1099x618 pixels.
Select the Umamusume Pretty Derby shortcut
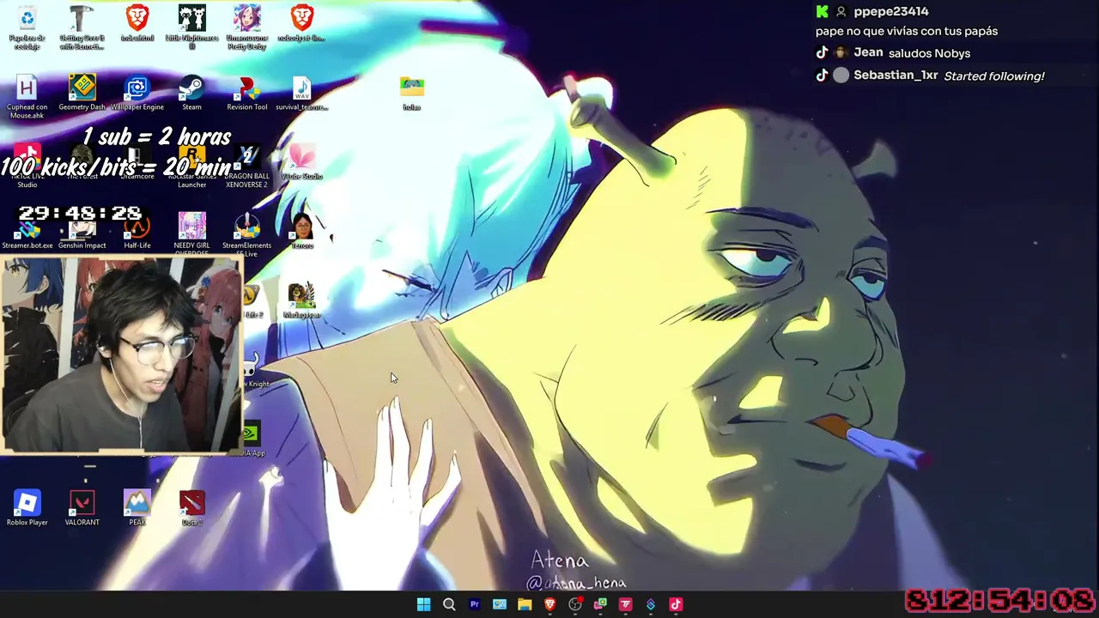[247, 27]
